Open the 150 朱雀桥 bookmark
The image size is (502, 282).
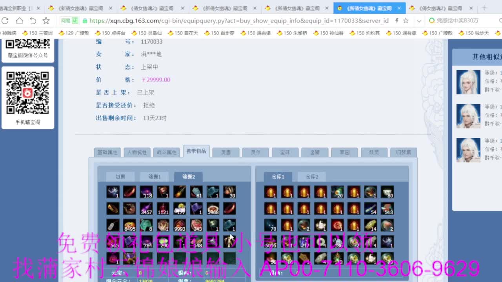click(x=292, y=33)
